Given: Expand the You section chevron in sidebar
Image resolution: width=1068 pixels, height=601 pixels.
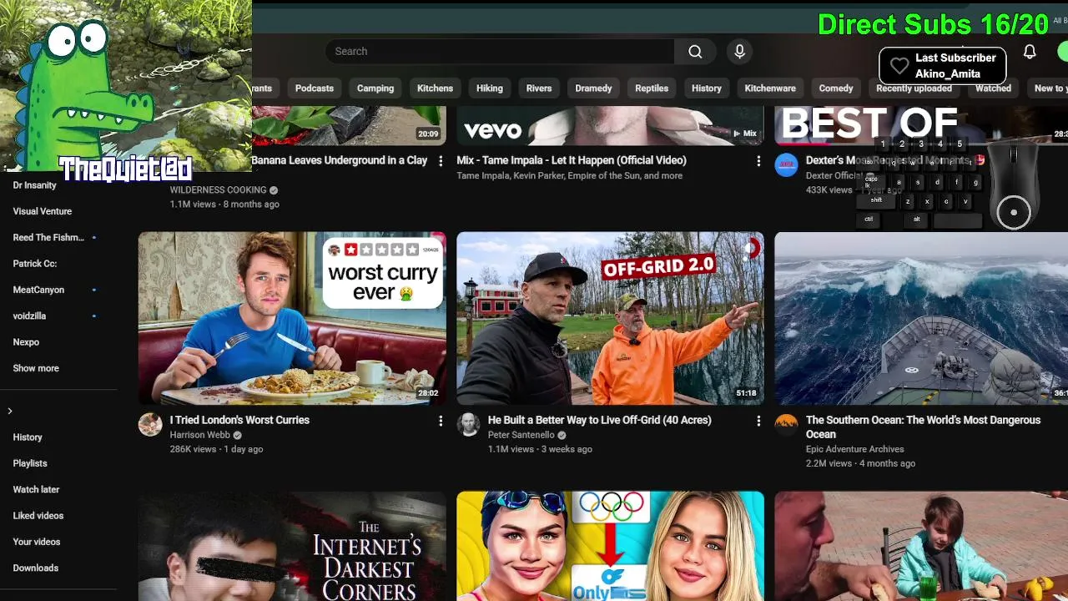Looking at the screenshot, I should pyautogui.click(x=10, y=411).
